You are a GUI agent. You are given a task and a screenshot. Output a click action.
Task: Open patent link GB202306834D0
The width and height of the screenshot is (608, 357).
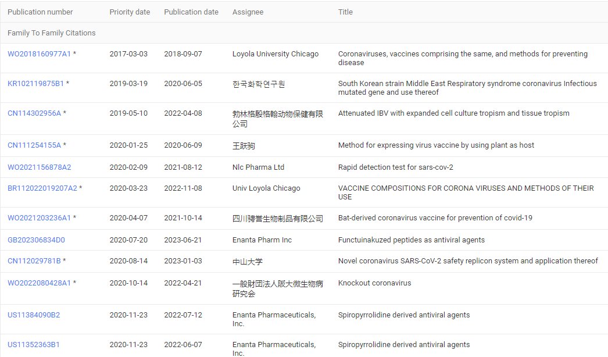pyautogui.click(x=37, y=240)
